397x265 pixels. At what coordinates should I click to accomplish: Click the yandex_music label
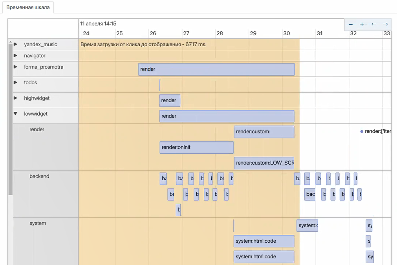click(40, 44)
